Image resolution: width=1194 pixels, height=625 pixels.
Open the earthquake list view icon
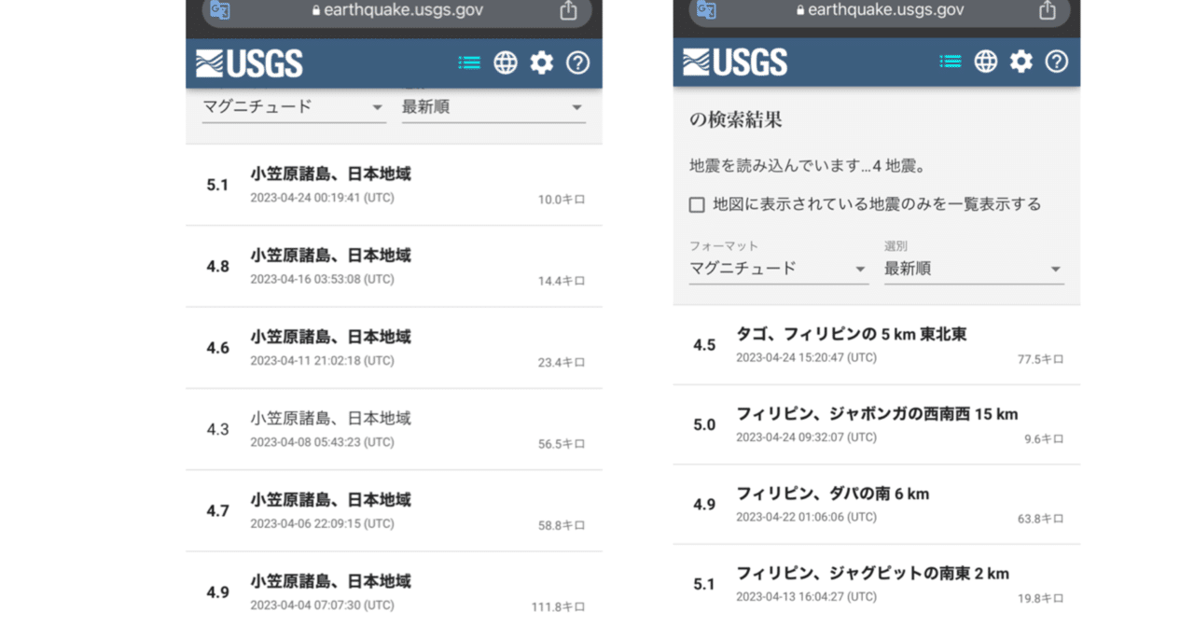(x=468, y=62)
